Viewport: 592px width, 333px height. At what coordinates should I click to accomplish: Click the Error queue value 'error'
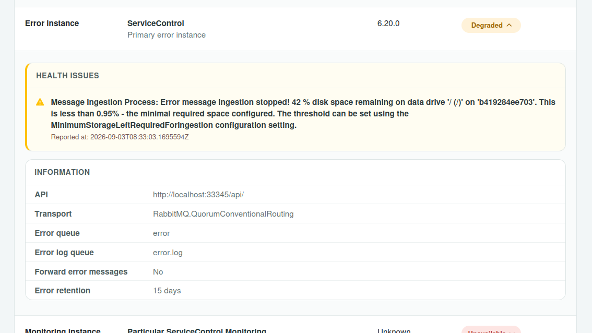pyautogui.click(x=161, y=233)
